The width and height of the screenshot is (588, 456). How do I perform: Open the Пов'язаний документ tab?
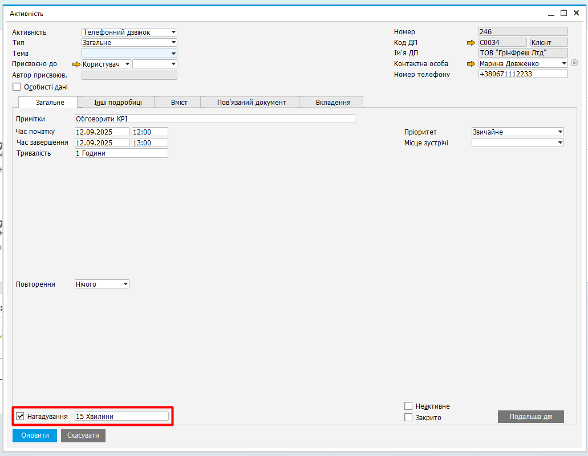pos(251,103)
